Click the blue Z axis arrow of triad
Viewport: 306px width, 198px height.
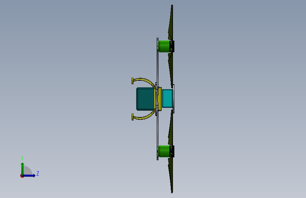pyautogui.click(x=29, y=175)
